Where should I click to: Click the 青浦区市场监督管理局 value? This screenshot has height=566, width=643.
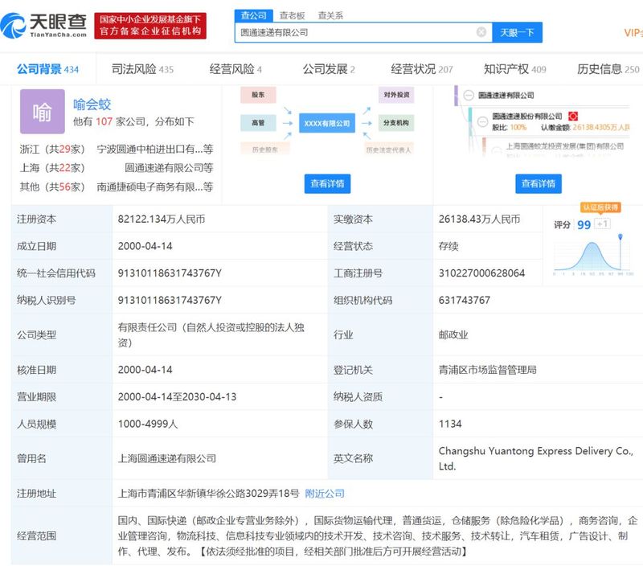(488, 370)
